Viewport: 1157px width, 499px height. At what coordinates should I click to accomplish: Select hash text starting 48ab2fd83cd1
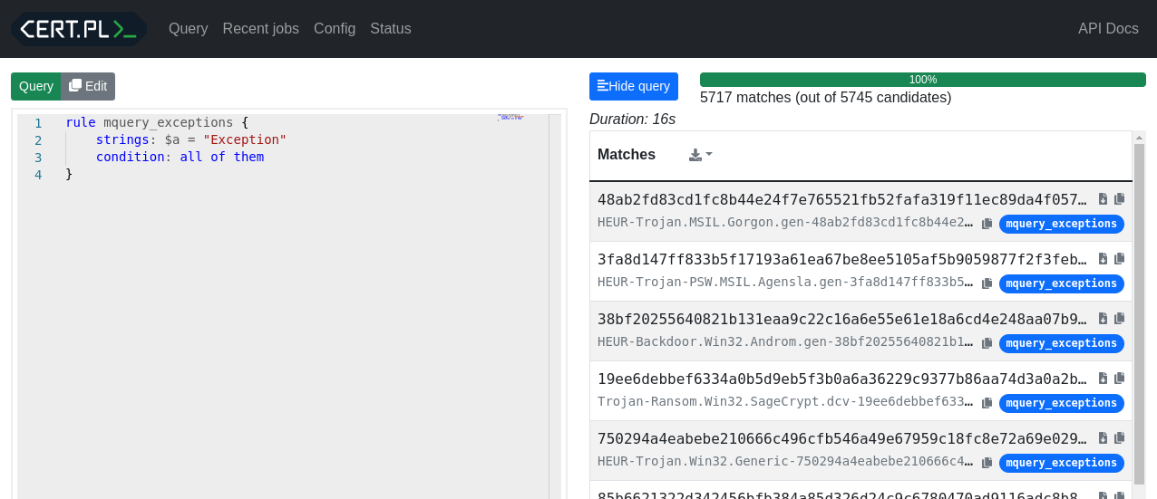pyautogui.click(x=842, y=199)
